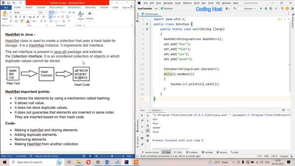
Task: Rerun program from Run panel play icon
Action: click(x=142, y=115)
